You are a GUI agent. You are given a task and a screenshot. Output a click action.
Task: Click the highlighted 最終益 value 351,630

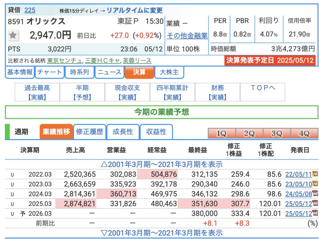coord(204,204)
